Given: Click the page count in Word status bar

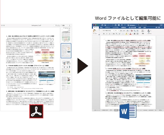Looking at the screenshot, I should [97, 110].
